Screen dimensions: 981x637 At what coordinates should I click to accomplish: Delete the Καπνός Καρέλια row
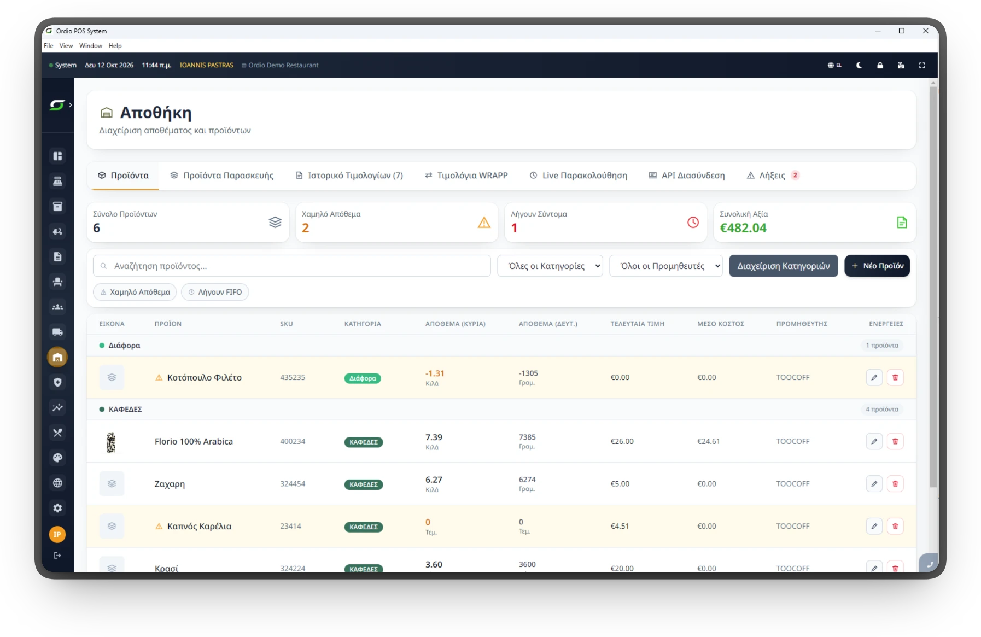pos(895,526)
